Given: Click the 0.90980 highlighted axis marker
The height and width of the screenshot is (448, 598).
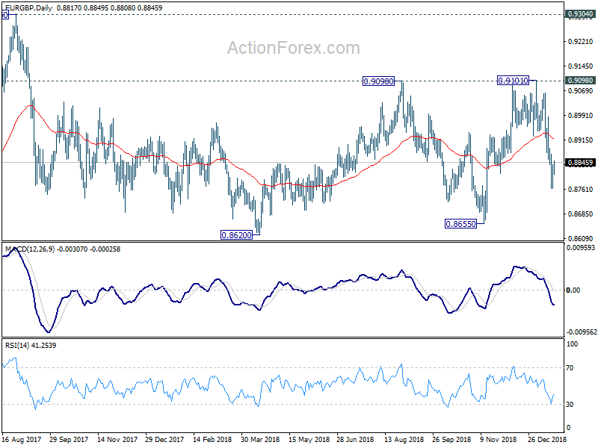Looking at the screenshot, I should coord(580,81).
